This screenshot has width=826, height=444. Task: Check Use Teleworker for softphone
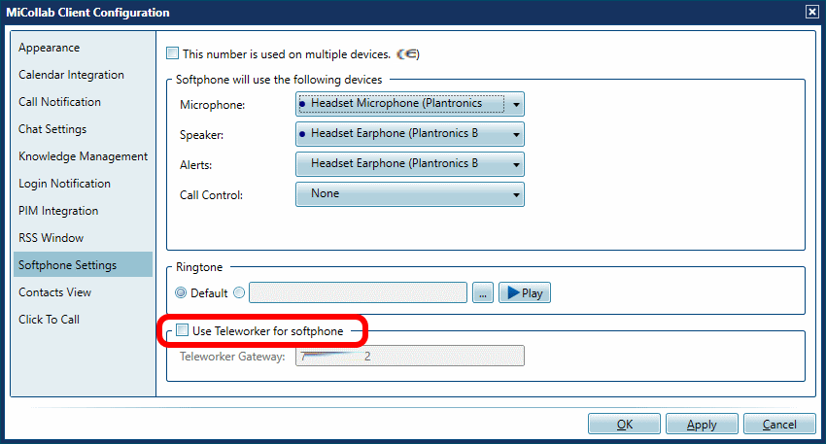pyautogui.click(x=182, y=331)
